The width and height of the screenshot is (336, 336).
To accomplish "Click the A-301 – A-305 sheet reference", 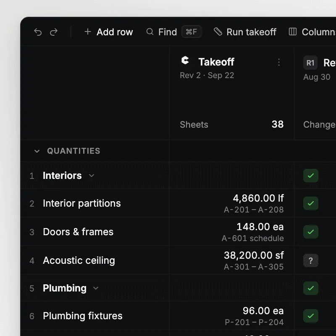I will pos(254,267).
